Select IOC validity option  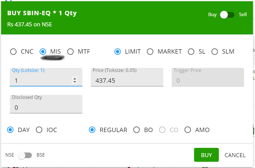[x=39, y=130]
